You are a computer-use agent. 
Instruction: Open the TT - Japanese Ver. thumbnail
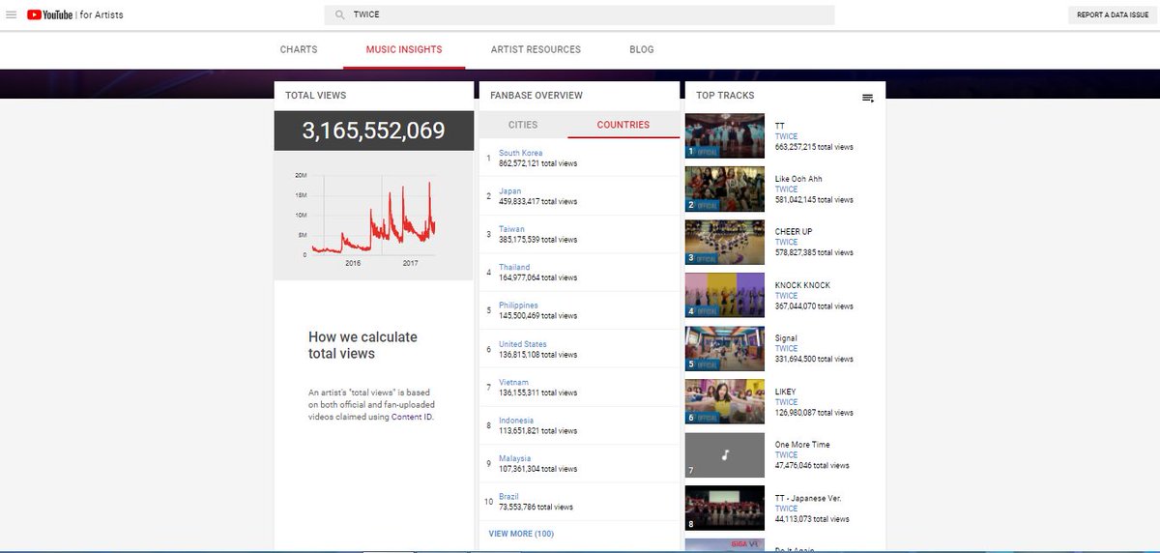tap(725, 508)
